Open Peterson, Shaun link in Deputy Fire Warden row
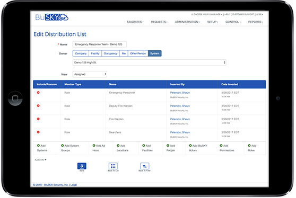 coord(180,106)
